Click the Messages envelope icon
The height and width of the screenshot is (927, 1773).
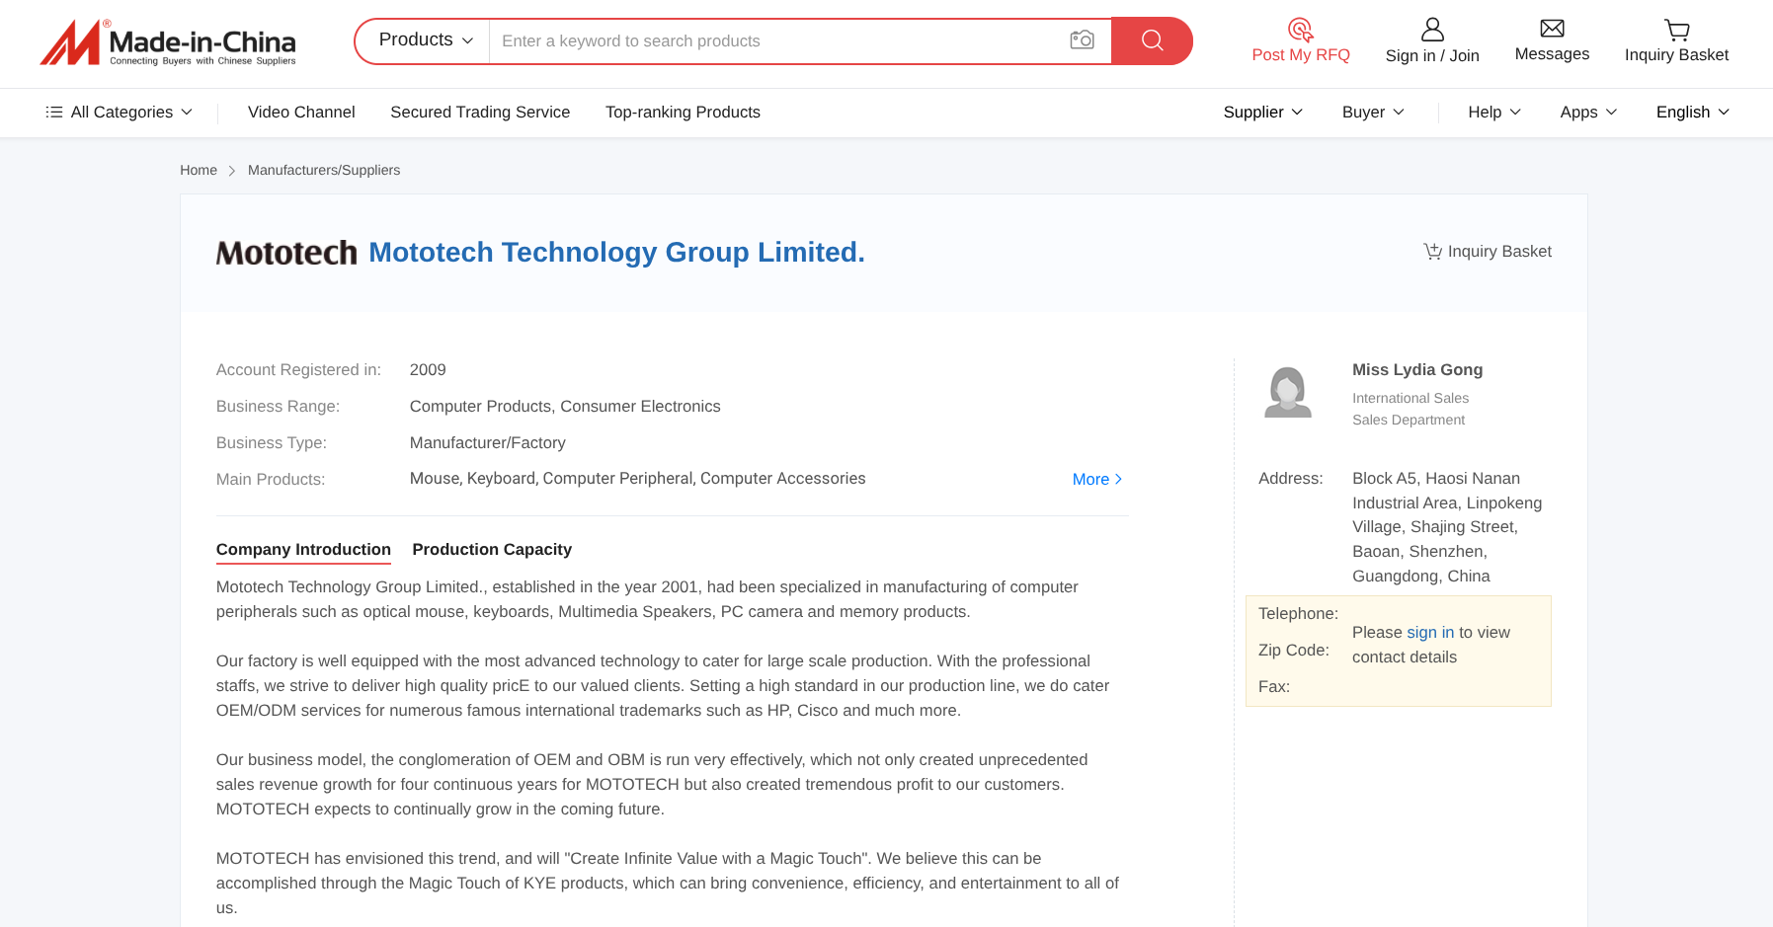click(x=1552, y=29)
